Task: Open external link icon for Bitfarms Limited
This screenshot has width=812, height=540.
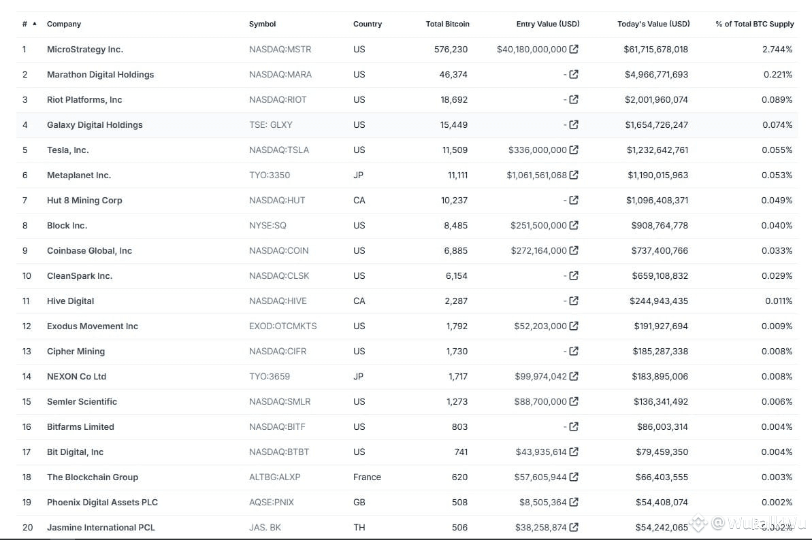Action: 574,426
